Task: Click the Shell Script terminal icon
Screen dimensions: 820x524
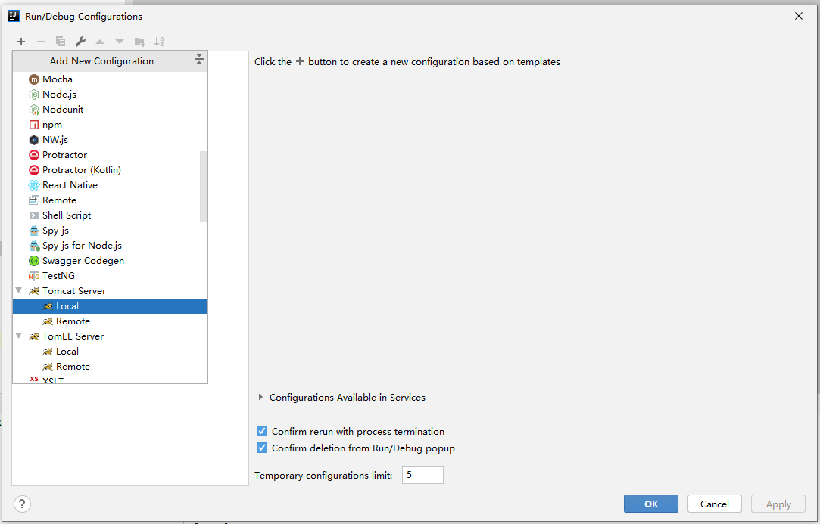Action: point(34,215)
